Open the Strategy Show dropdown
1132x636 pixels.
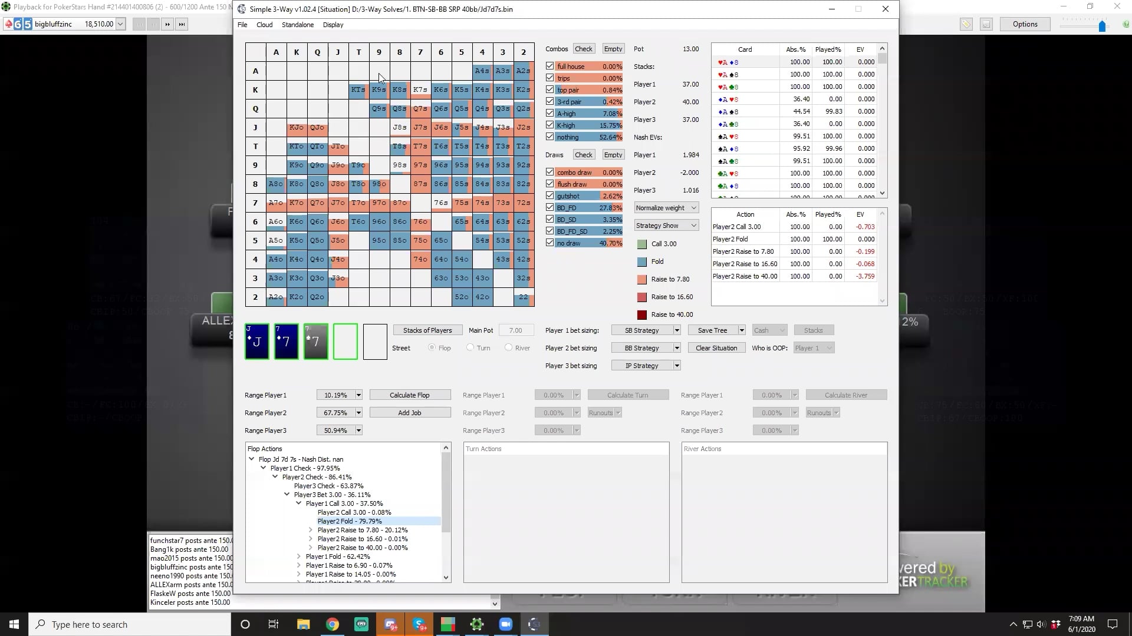tap(666, 226)
